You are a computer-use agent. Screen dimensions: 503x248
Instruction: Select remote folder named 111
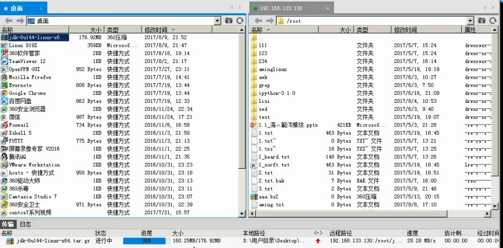pos(263,45)
